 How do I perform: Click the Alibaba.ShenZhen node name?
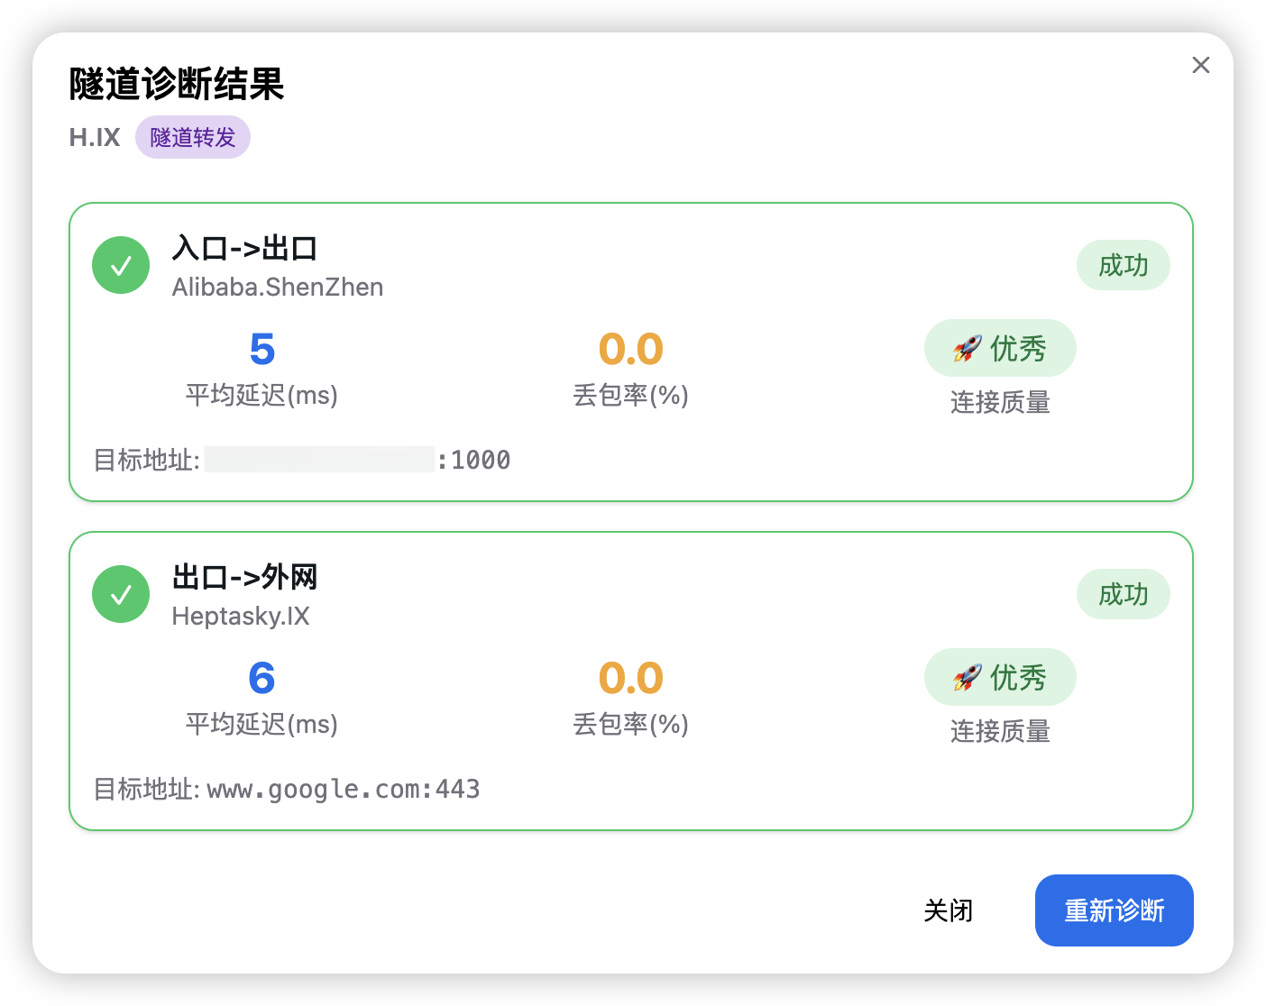pos(278,288)
